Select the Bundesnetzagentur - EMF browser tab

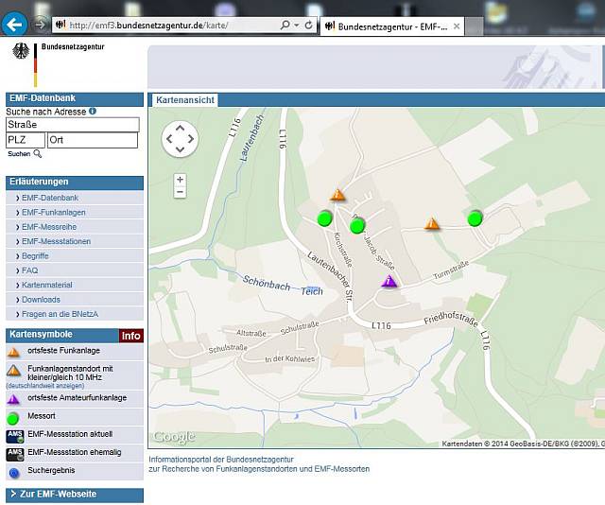pyautogui.click(x=388, y=26)
